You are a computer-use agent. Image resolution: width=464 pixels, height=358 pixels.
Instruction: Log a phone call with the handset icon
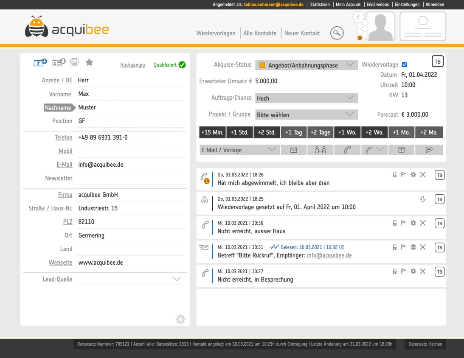[347, 149]
